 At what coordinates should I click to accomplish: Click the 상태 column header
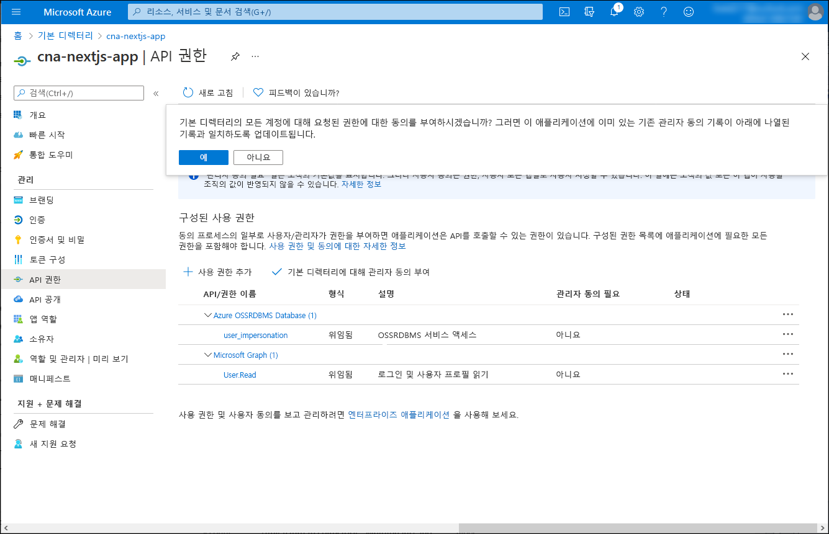tap(682, 294)
